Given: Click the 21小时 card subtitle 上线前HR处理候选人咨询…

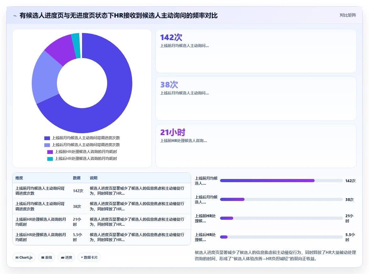Looking at the screenshot, I should point(184,141).
